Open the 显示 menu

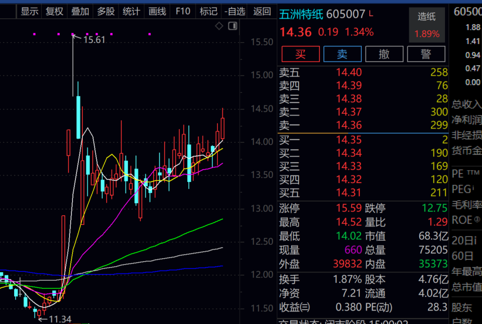coord(29,12)
